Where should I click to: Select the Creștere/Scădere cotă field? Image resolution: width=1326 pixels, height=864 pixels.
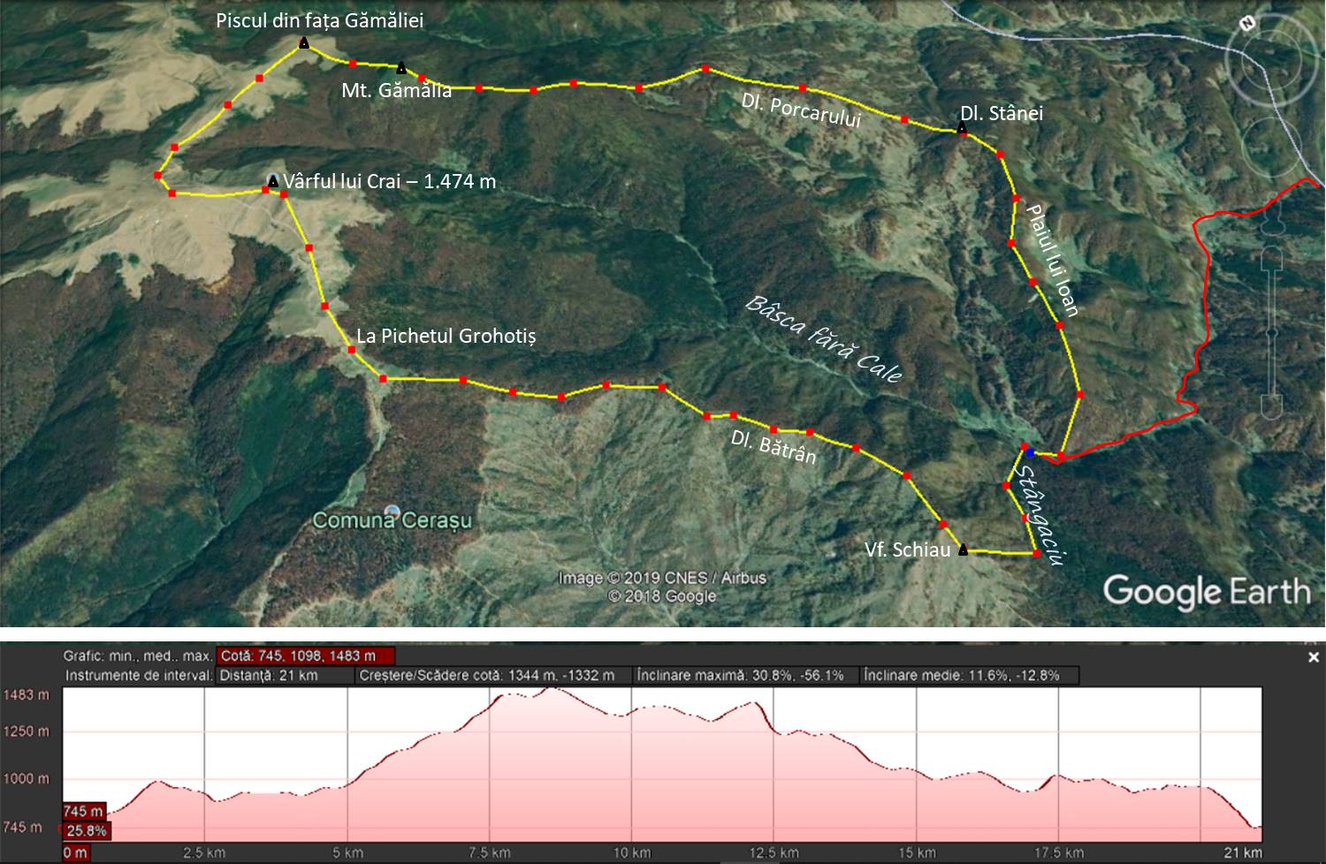tap(487, 676)
